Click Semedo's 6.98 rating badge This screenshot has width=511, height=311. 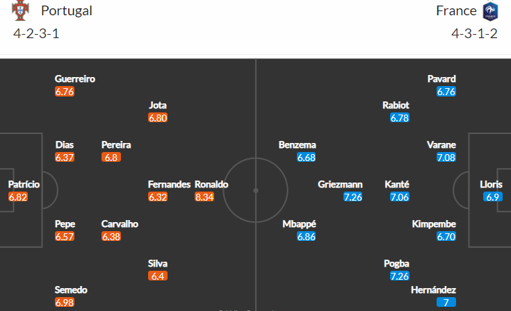(65, 302)
